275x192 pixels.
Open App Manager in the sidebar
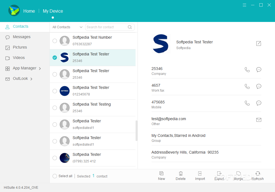pyautogui.click(x=25, y=68)
